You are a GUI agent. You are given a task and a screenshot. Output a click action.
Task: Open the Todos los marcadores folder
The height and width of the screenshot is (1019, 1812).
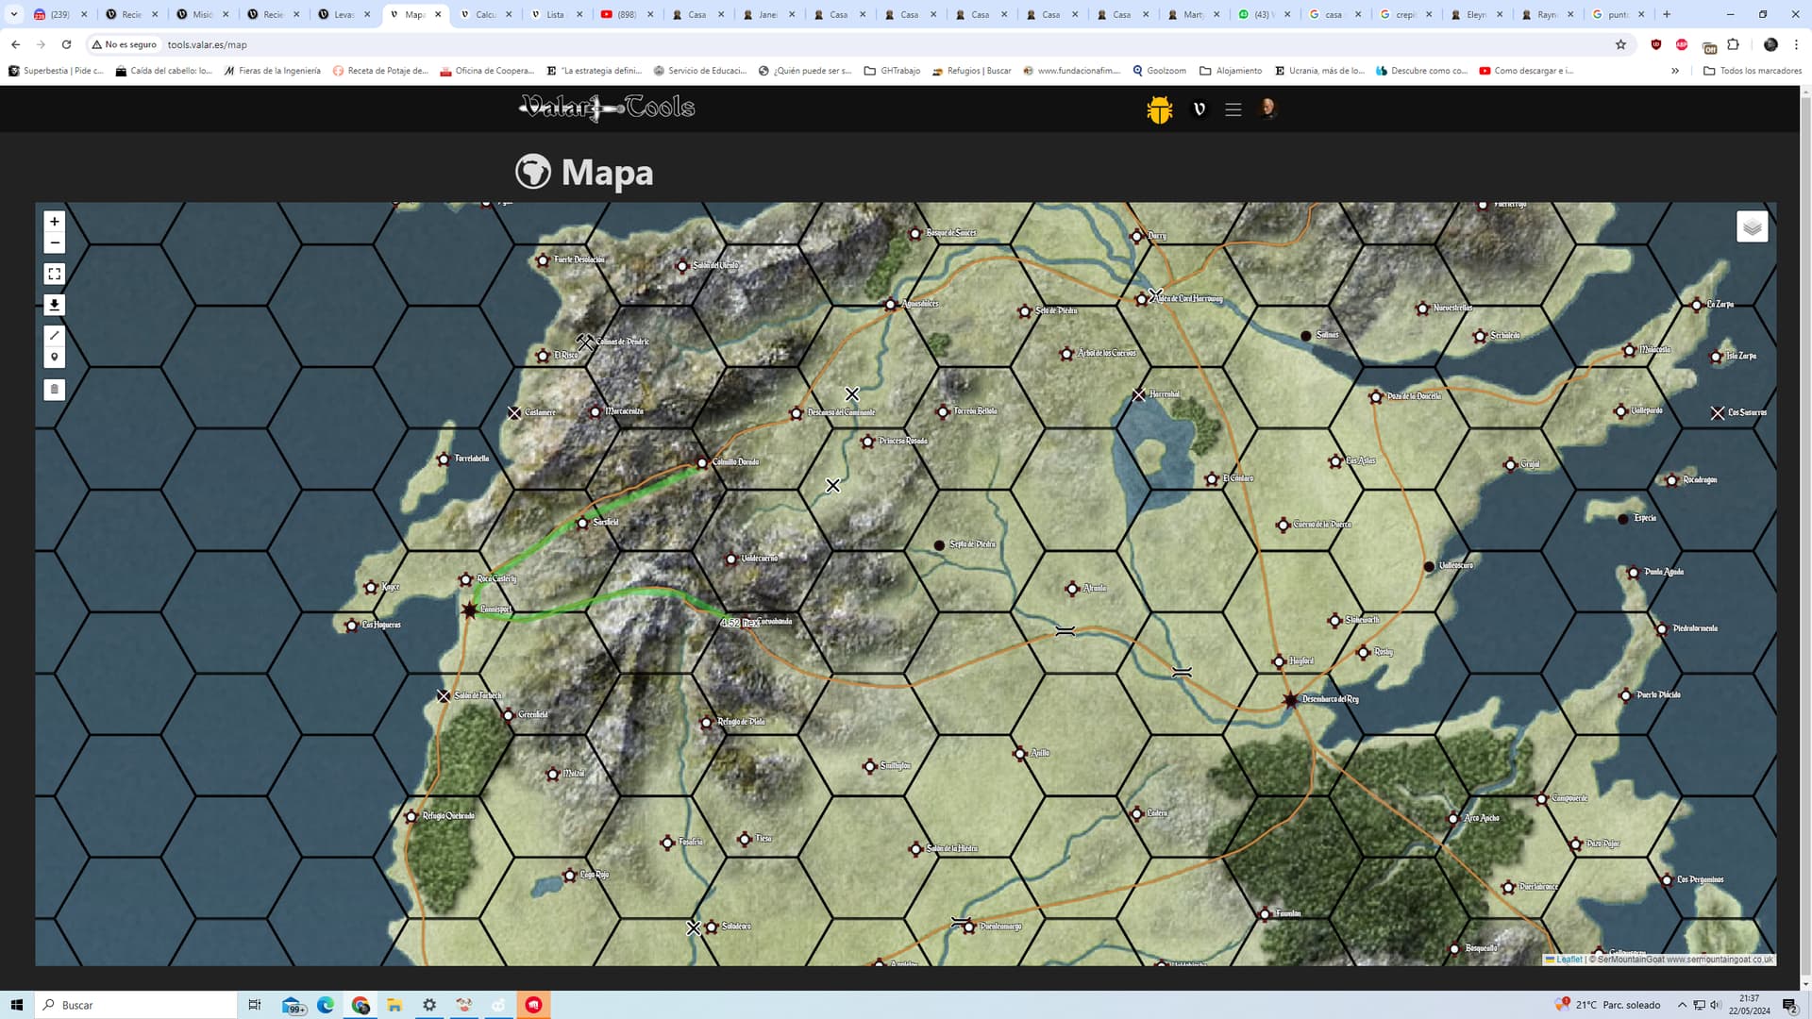(x=1752, y=71)
